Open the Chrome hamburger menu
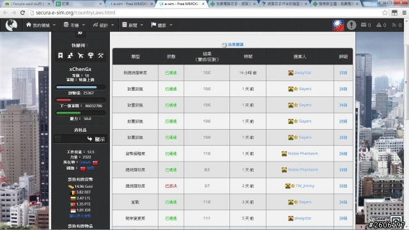The width and height of the screenshot is (409, 230). click(404, 13)
